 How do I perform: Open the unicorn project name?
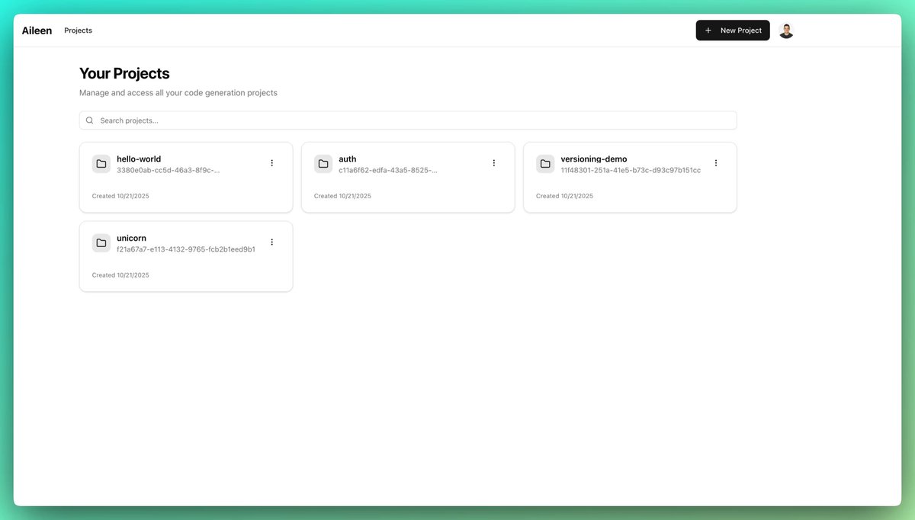pos(131,239)
